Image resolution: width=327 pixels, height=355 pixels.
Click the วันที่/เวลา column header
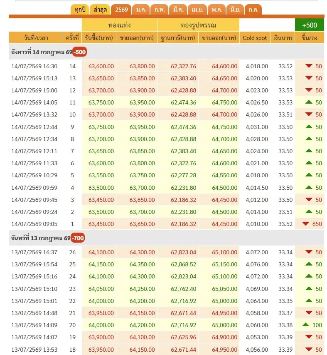click(x=36, y=37)
